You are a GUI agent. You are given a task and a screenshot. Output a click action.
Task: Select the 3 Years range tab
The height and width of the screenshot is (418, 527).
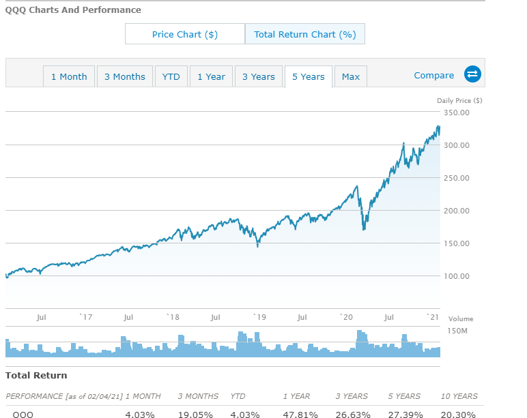pos(259,76)
